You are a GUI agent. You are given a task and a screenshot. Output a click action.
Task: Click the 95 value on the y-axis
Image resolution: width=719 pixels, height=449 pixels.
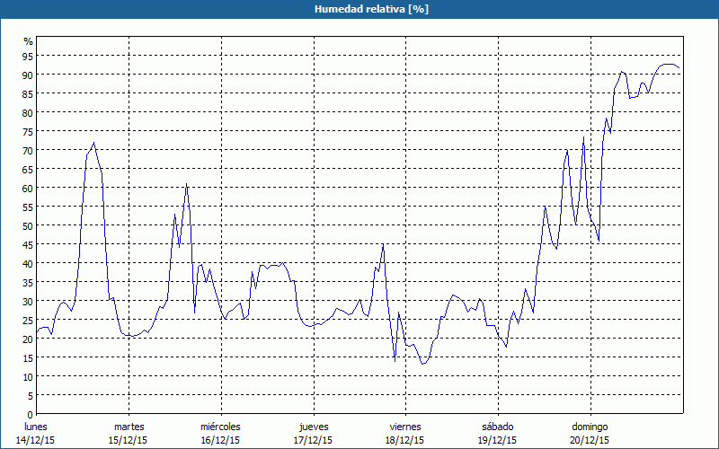coord(28,57)
